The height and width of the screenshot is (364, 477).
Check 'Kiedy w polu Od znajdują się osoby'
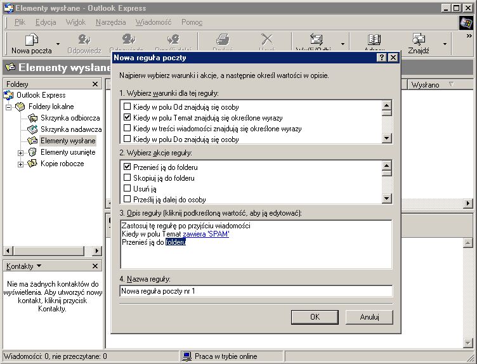127,107
